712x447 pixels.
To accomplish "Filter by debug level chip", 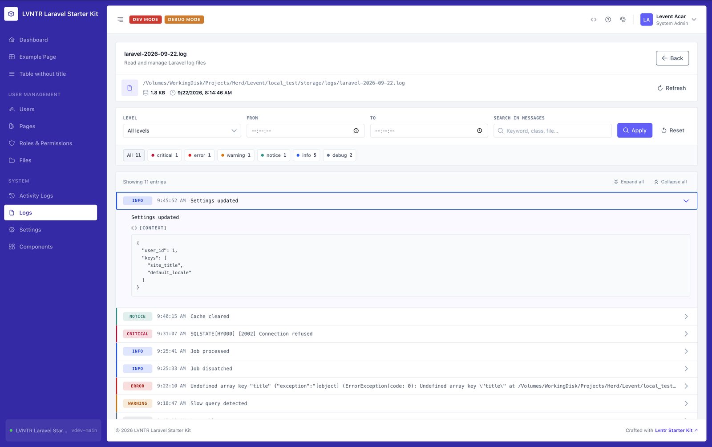I will (x=340, y=155).
